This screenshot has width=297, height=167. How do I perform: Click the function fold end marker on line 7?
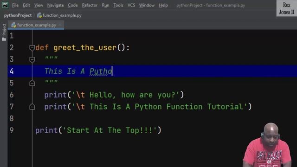pyautogui.click(x=32, y=107)
